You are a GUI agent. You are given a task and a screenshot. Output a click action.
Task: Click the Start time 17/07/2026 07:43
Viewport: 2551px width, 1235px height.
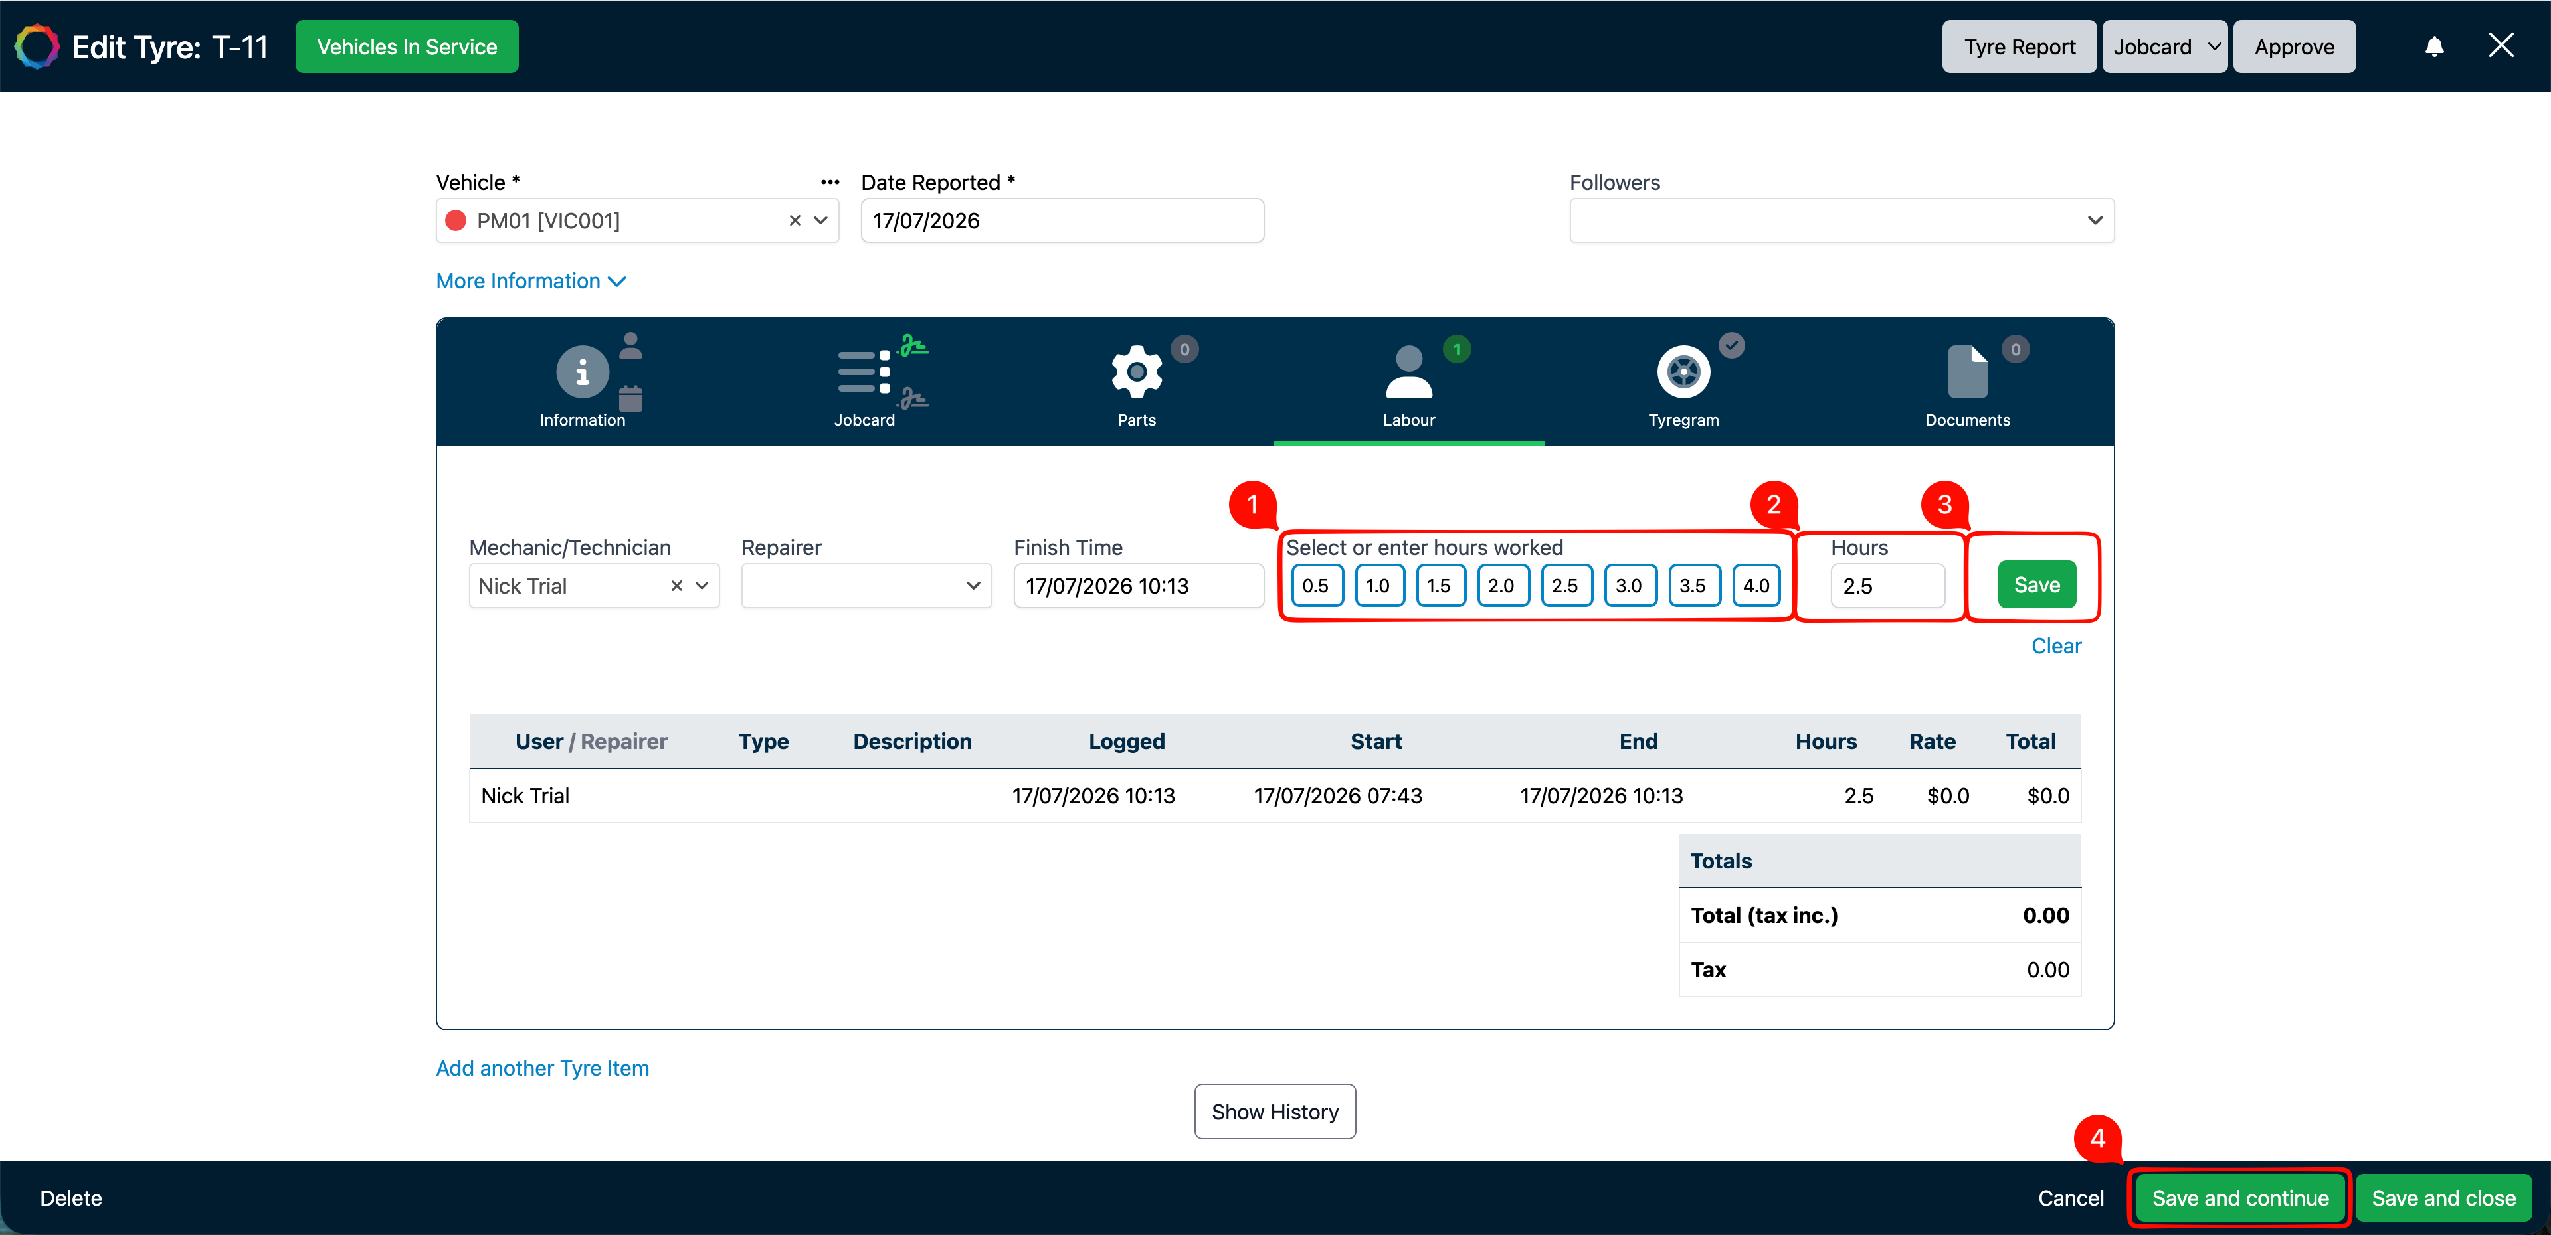(1338, 795)
